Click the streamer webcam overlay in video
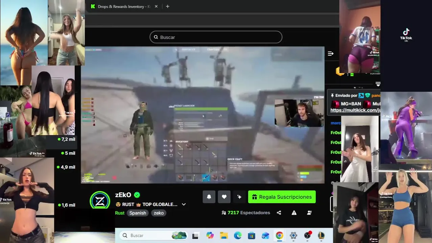 [x=299, y=113]
